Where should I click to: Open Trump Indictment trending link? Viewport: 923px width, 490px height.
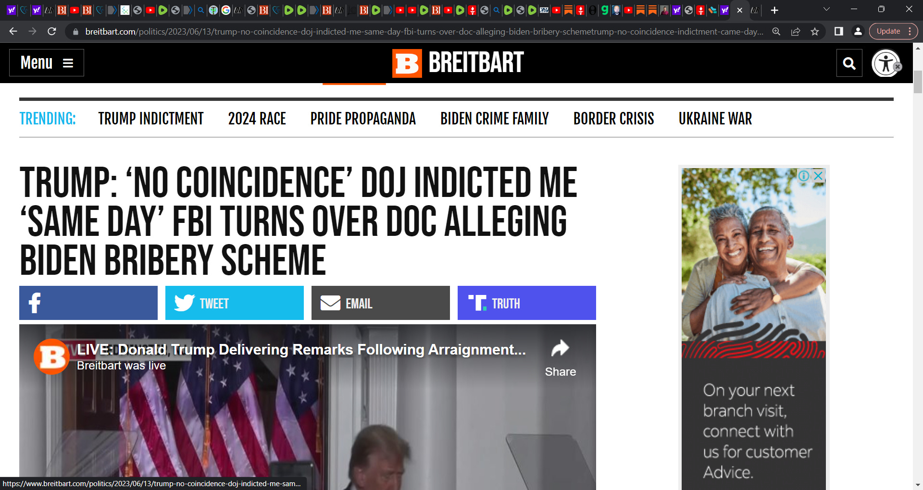tap(150, 119)
